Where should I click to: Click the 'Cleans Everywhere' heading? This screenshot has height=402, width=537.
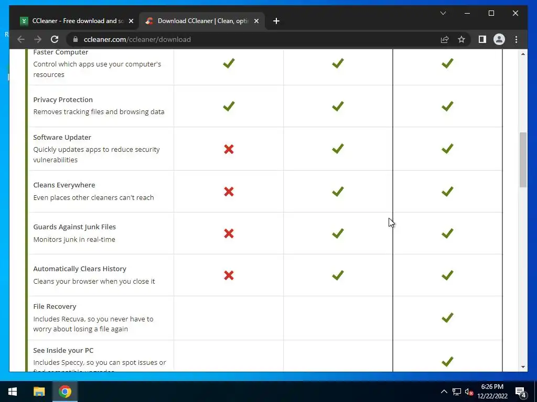(64, 185)
